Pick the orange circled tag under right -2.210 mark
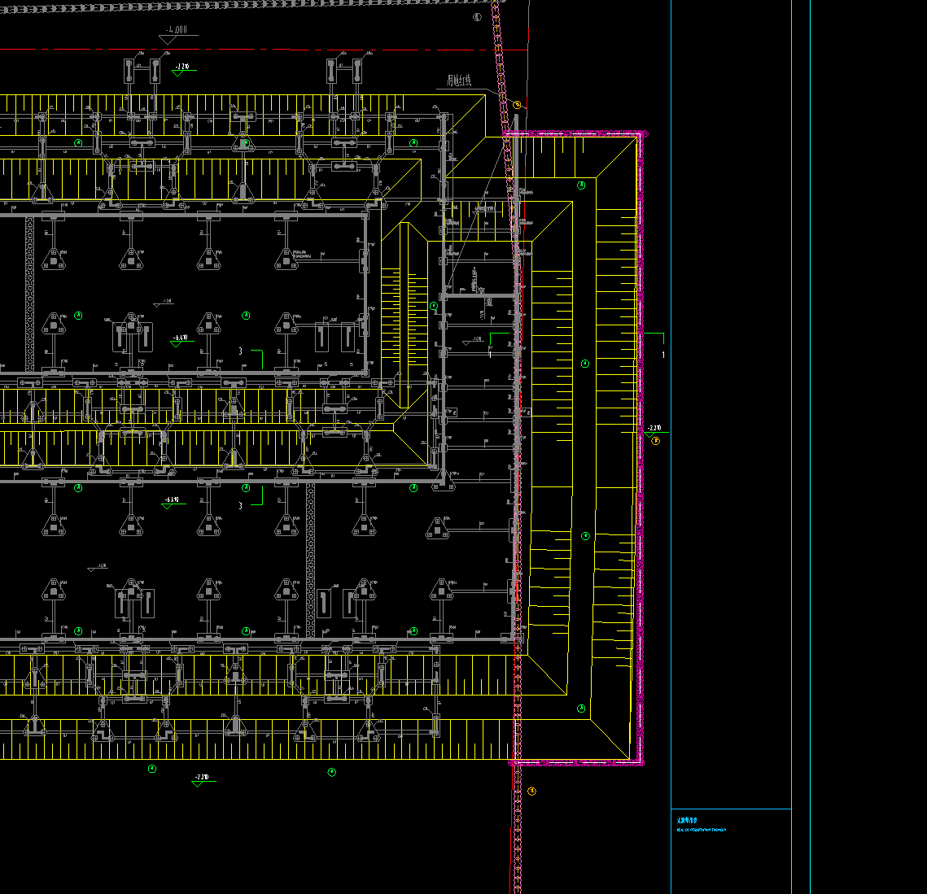The width and height of the screenshot is (927, 894). (x=655, y=441)
